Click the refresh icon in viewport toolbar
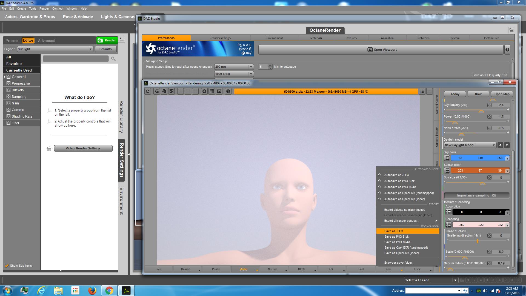This screenshot has width=526, height=296. (x=148, y=92)
